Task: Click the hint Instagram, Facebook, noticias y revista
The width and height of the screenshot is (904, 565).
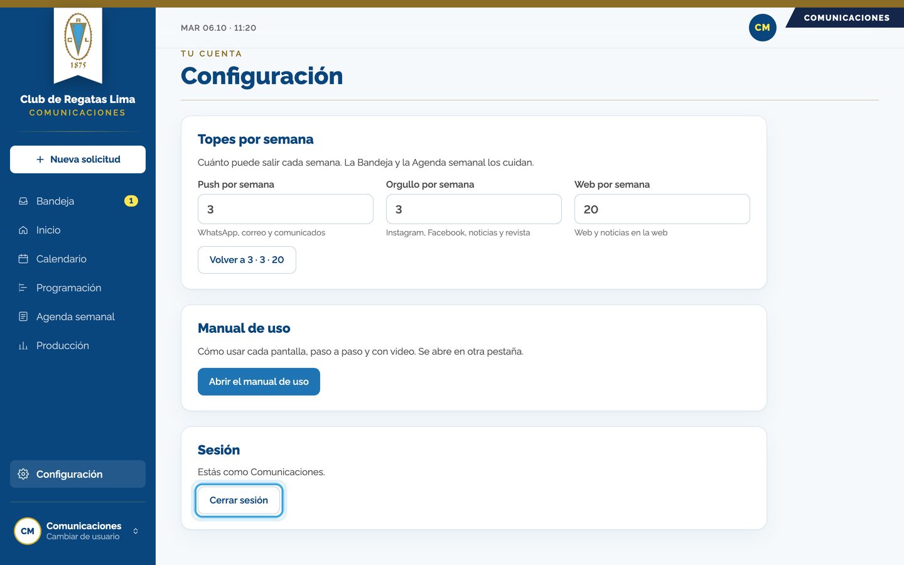Action: [x=458, y=233]
